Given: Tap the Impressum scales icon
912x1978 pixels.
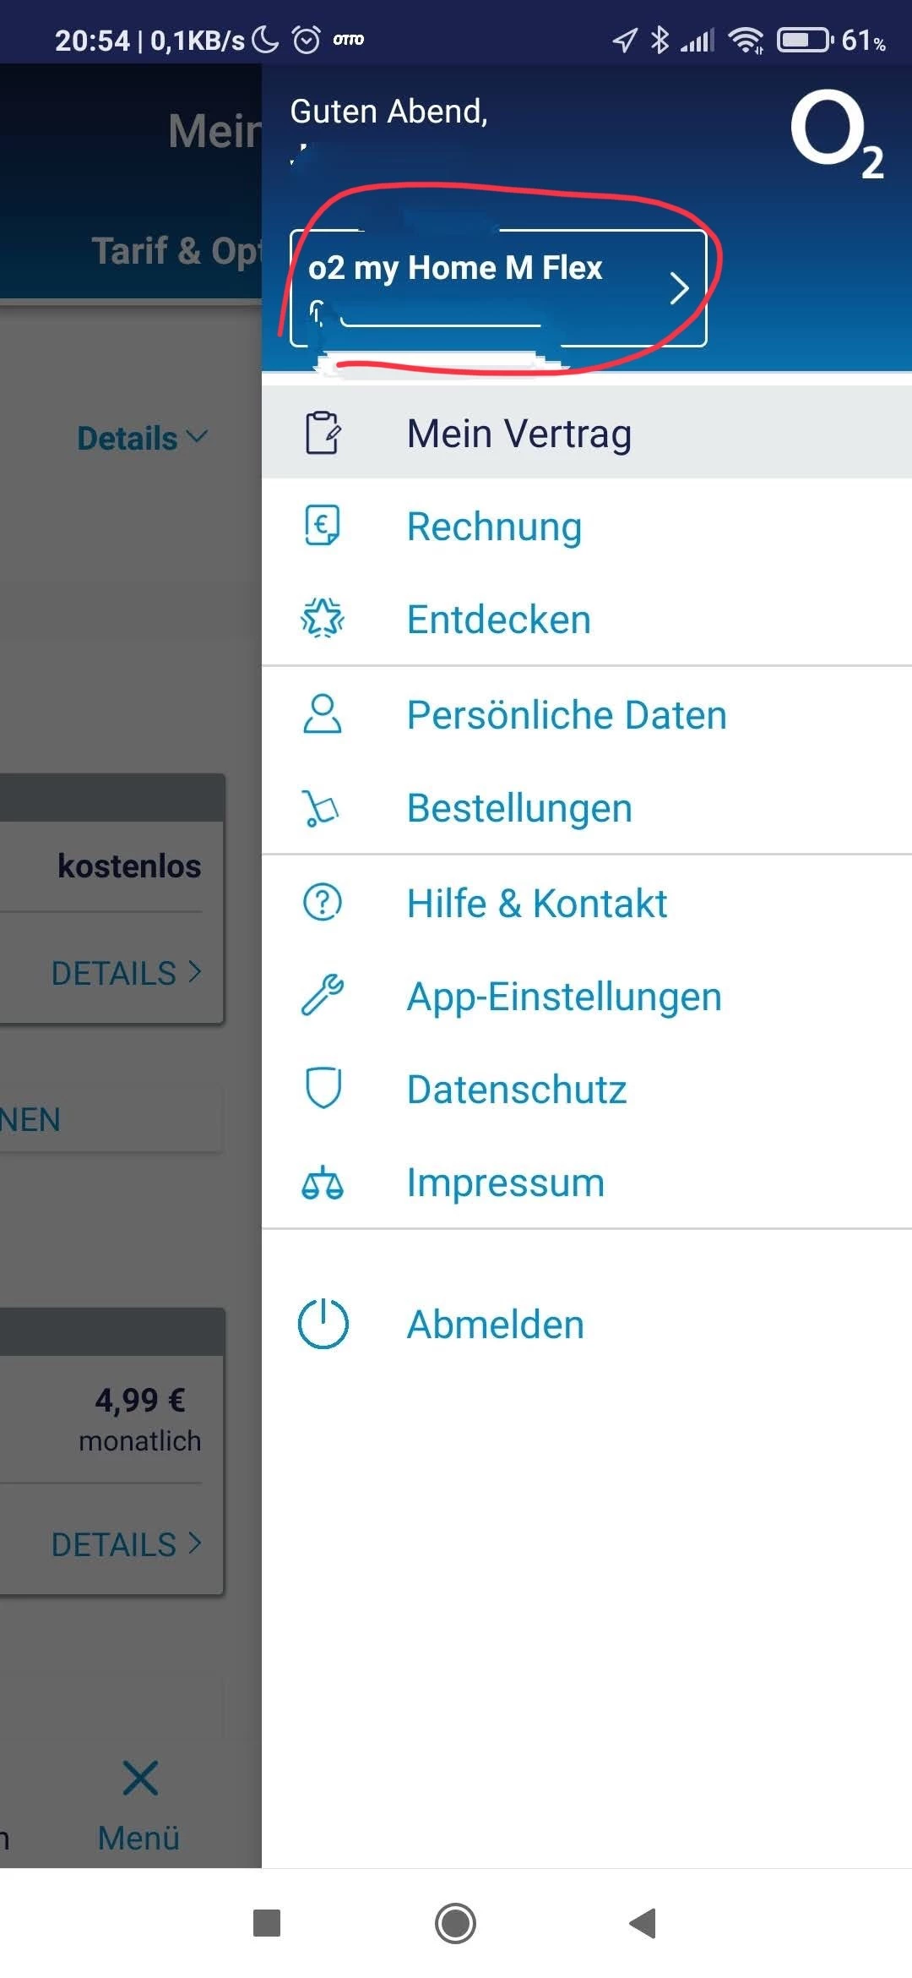Looking at the screenshot, I should click(x=322, y=1182).
